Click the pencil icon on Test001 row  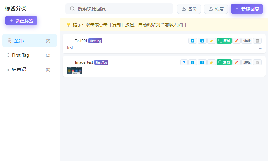click(x=236, y=41)
